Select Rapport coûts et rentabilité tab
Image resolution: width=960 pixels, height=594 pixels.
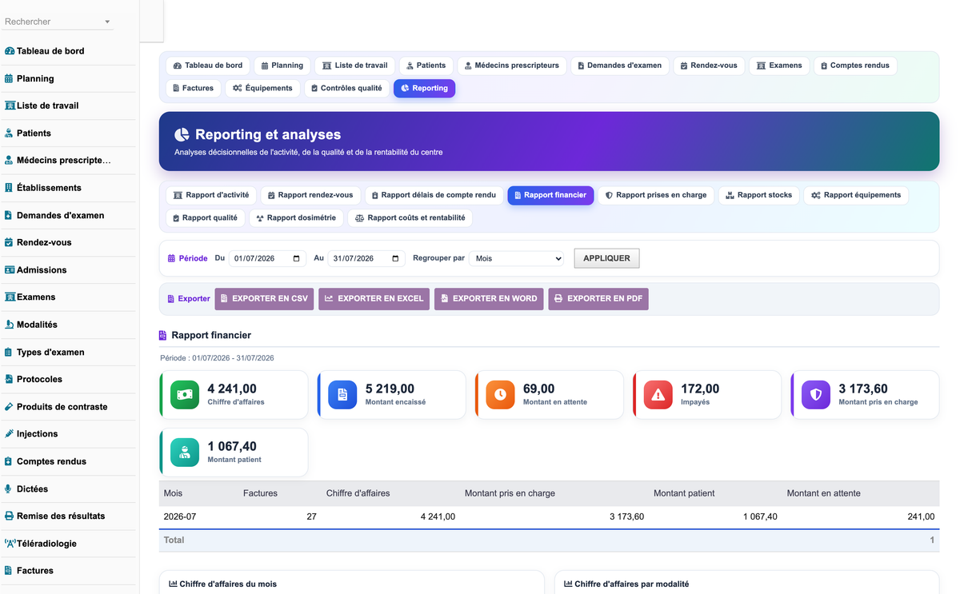click(x=410, y=217)
